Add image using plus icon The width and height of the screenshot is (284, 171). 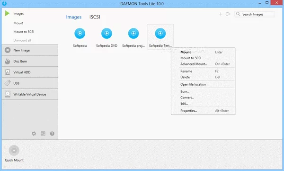pos(221,14)
